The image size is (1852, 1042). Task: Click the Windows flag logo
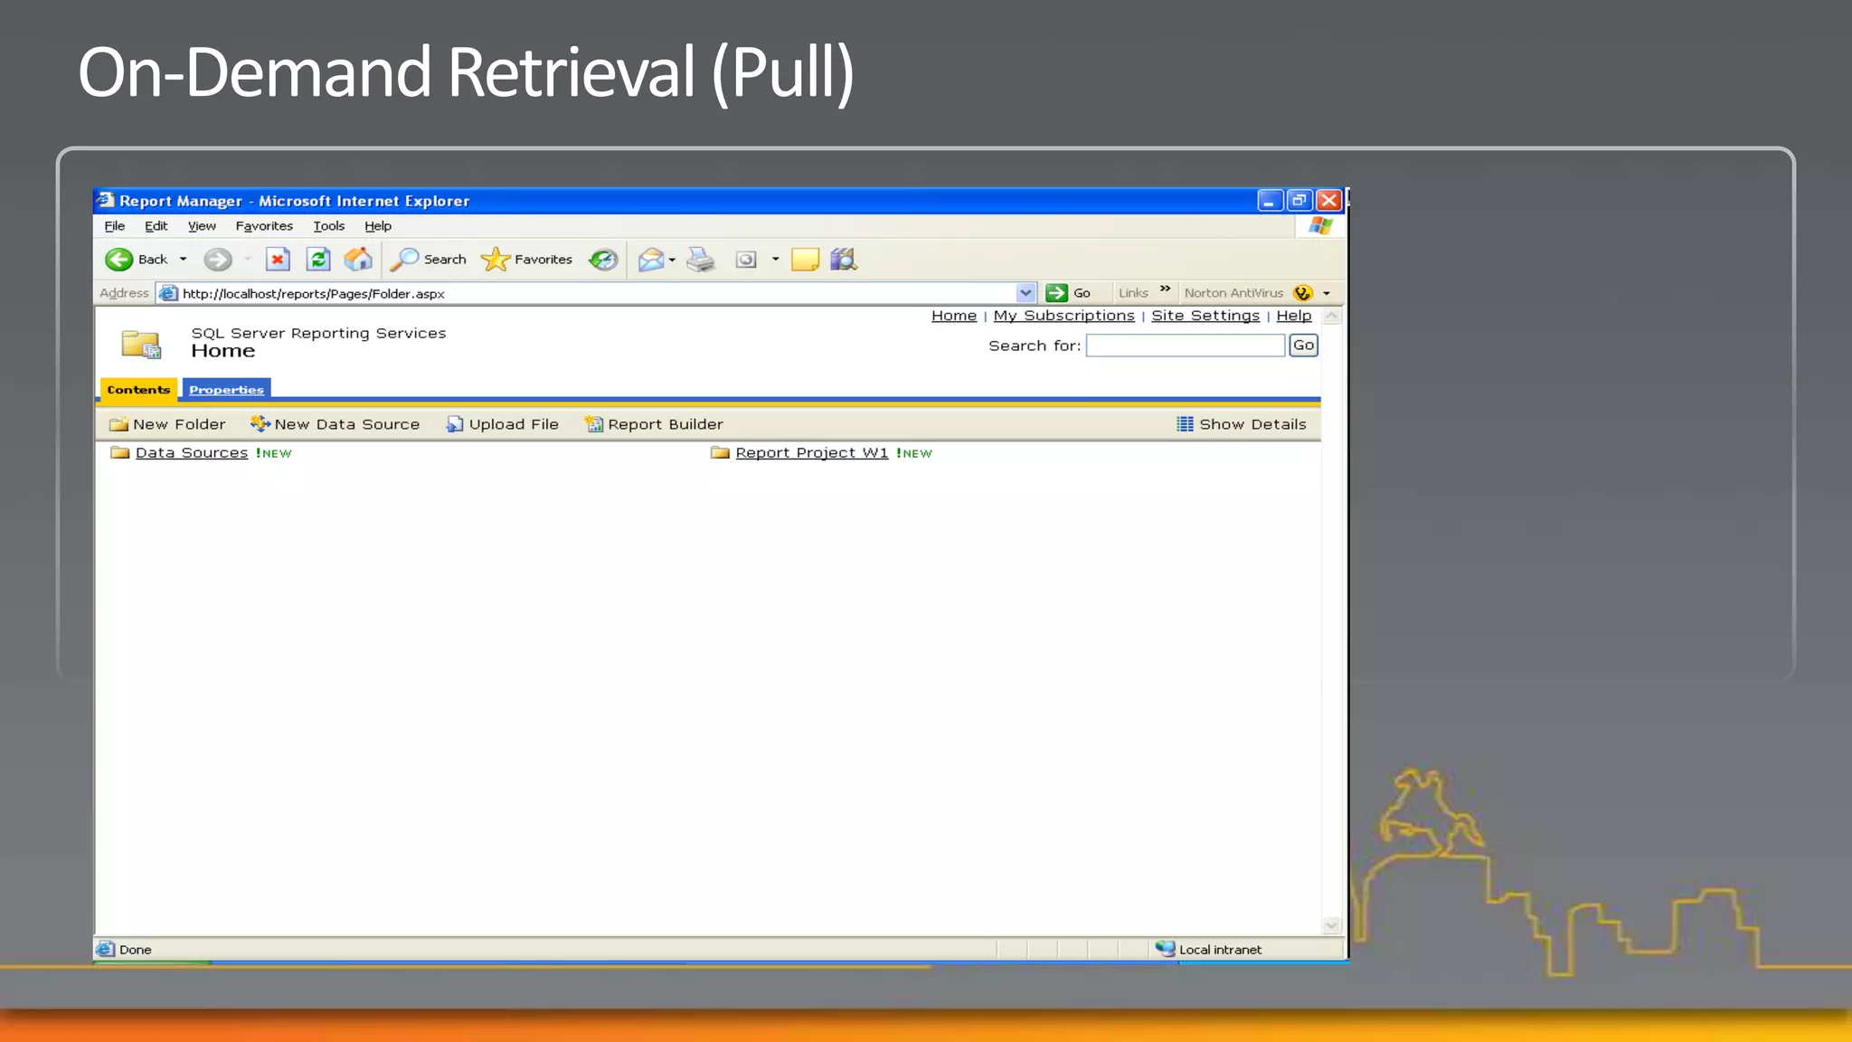click(x=1320, y=226)
